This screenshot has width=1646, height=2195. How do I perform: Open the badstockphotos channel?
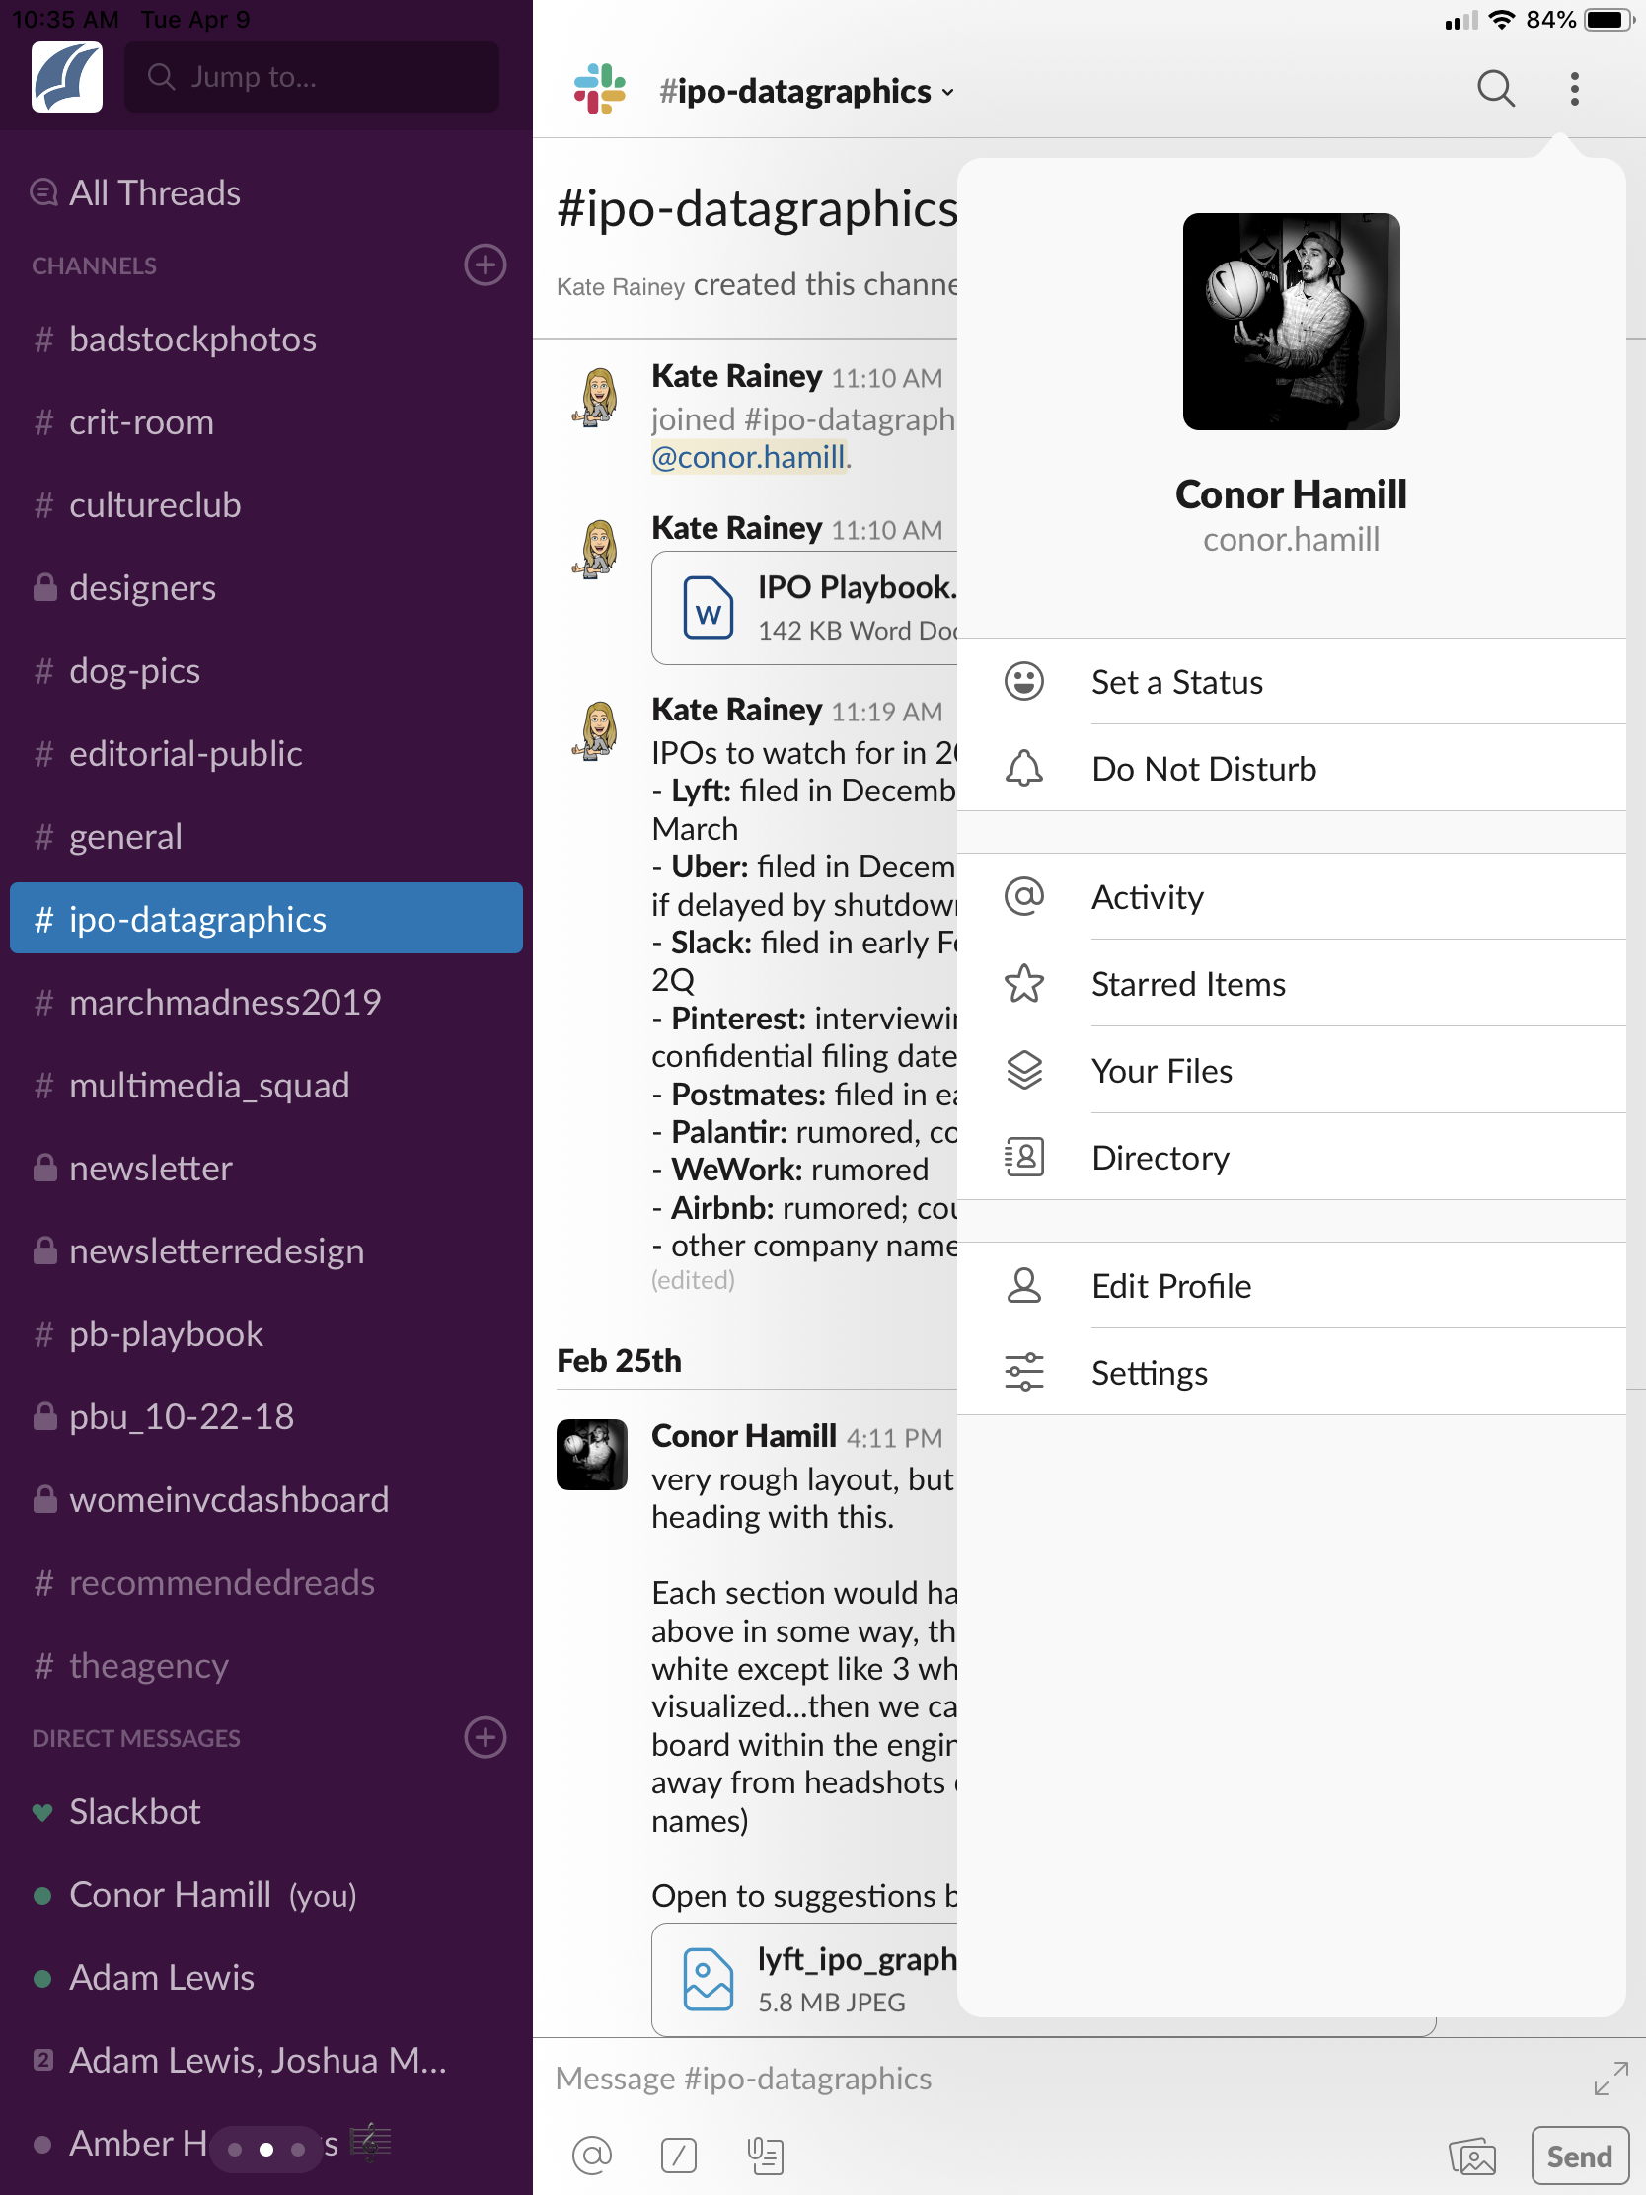[265, 340]
